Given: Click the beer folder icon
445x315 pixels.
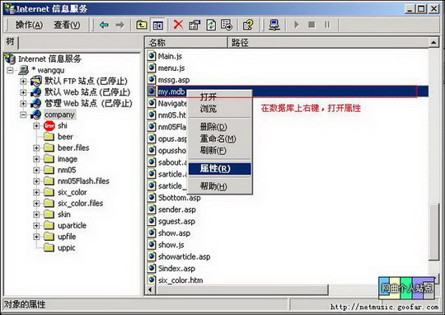Looking at the screenshot, I should pos(49,137).
